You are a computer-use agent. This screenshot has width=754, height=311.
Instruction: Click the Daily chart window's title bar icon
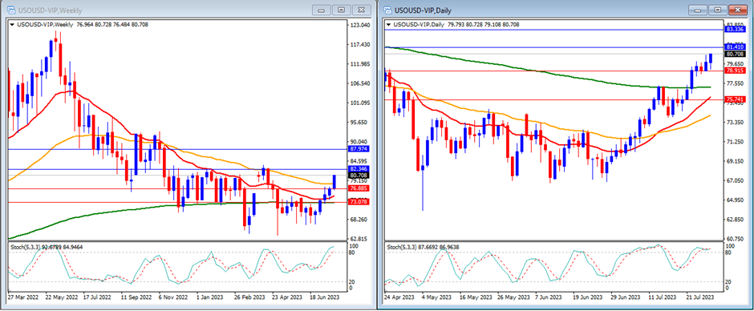click(387, 10)
